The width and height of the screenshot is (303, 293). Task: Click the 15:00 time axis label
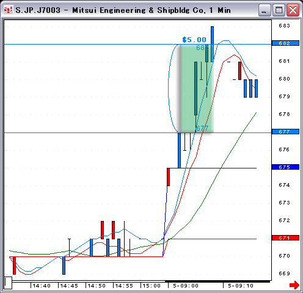(x=151, y=286)
